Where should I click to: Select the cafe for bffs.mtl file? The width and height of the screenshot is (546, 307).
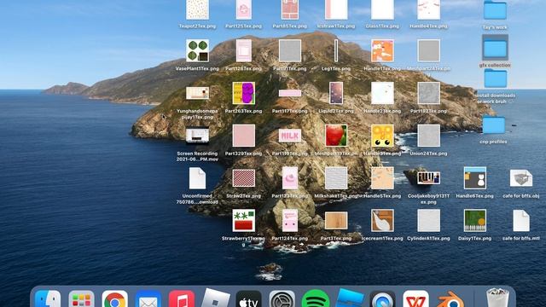(521, 220)
